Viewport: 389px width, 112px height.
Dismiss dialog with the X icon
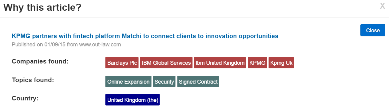pos(382,6)
